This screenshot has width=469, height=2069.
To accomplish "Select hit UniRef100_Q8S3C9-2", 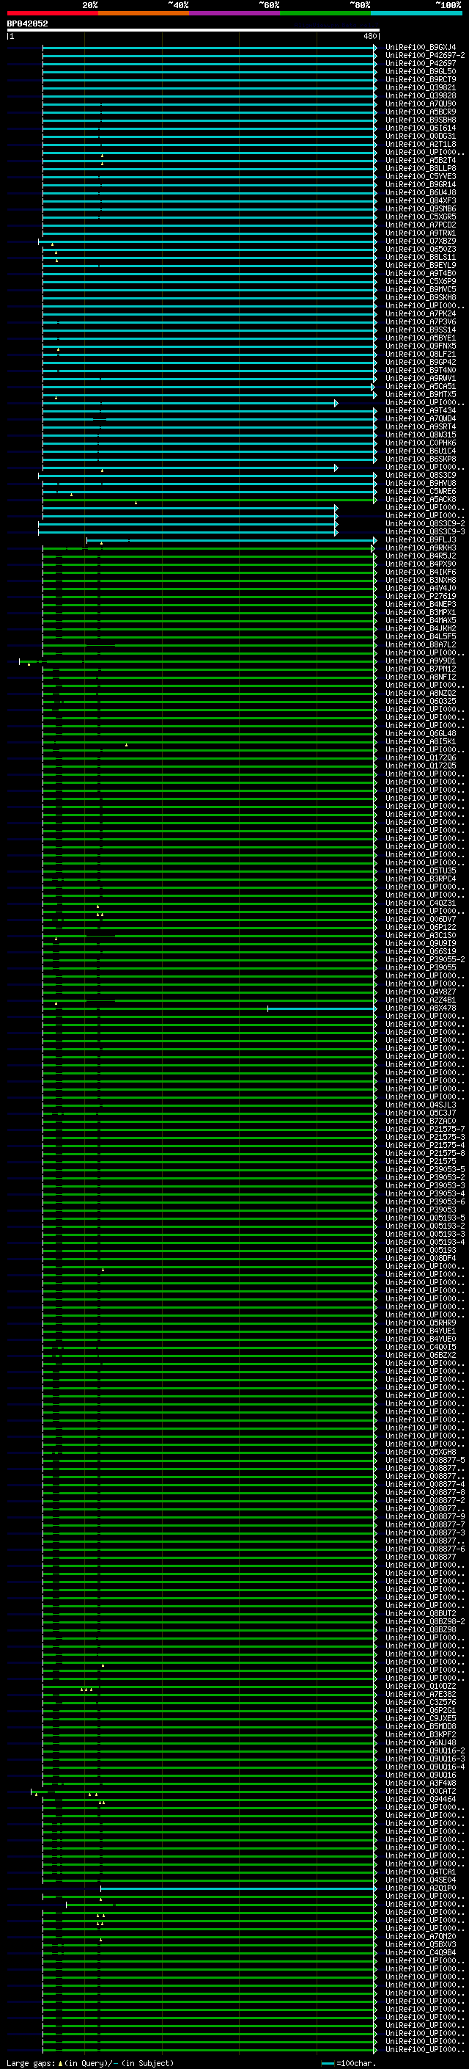I will coord(425,524).
